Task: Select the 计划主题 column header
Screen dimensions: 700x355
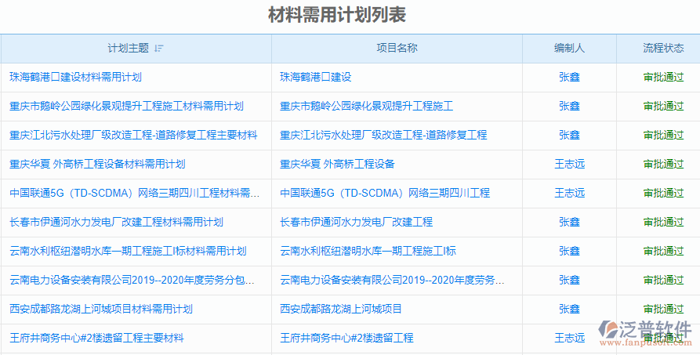Action: (128, 48)
